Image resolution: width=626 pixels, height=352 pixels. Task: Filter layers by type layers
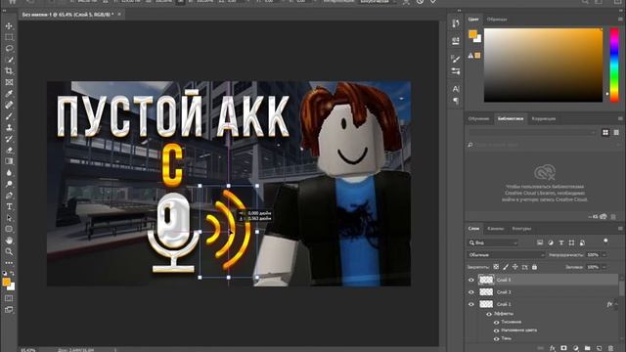pyautogui.click(x=560, y=242)
